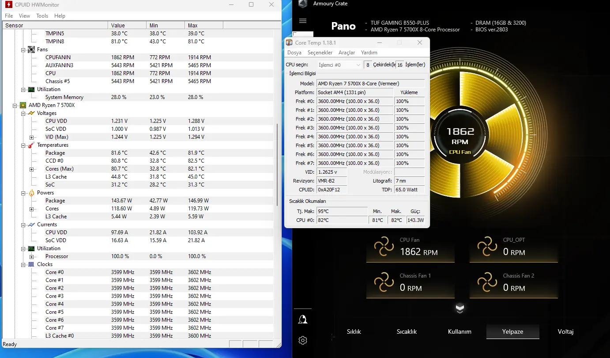Collapse the Fans tree node

click(23, 50)
